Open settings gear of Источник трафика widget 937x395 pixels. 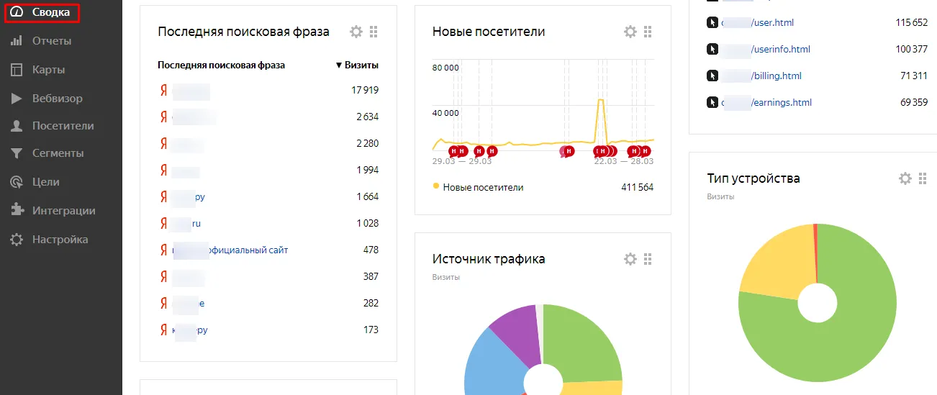coord(630,259)
